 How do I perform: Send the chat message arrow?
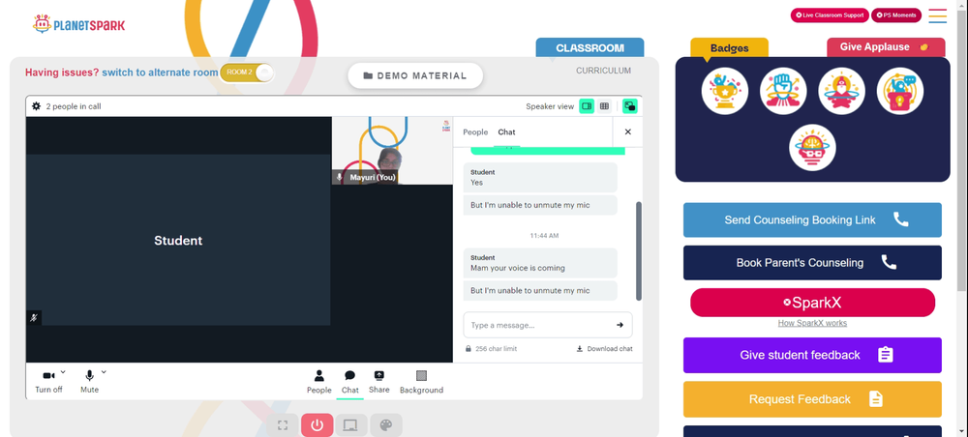[x=620, y=325]
